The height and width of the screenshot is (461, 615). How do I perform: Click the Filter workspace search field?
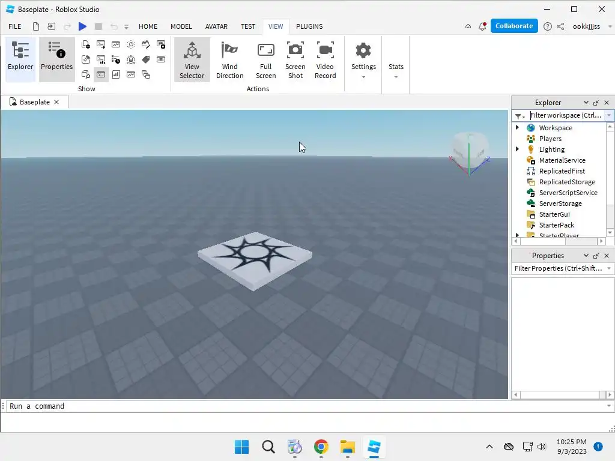click(565, 115)
